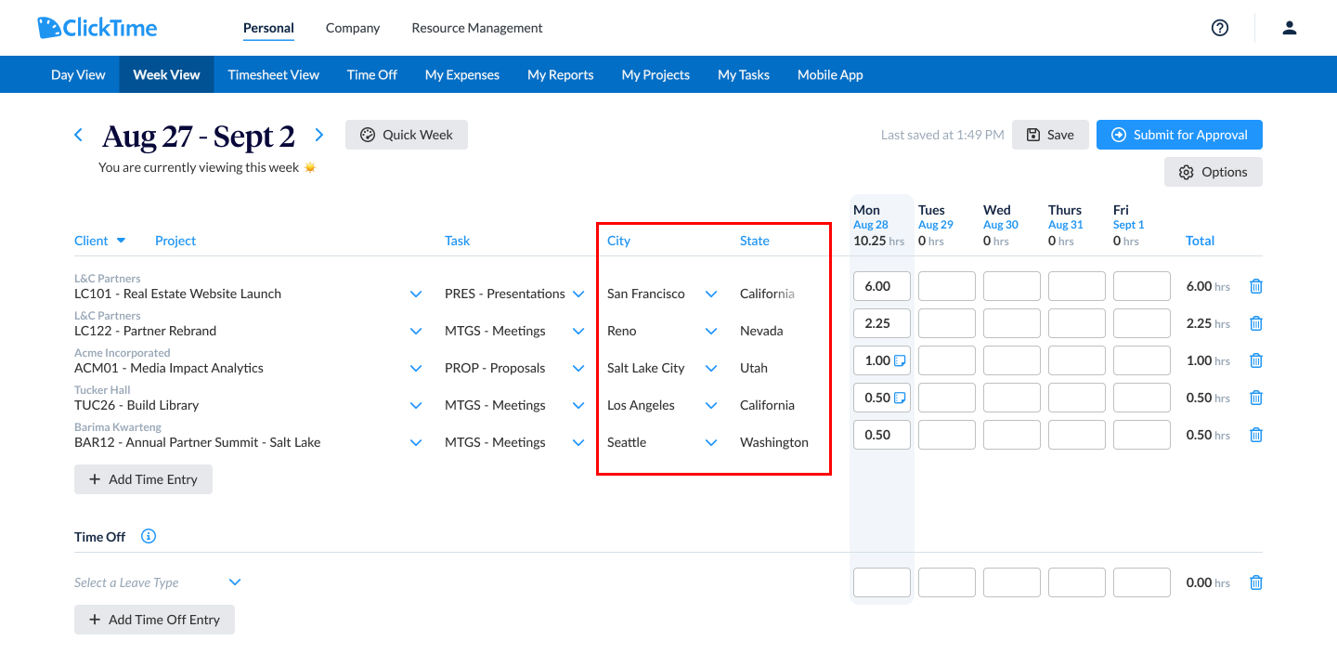The height and width of the screenshot is (667, 1337).
Task: Click the info icon next to Time Off
Action: pos(148,536)
